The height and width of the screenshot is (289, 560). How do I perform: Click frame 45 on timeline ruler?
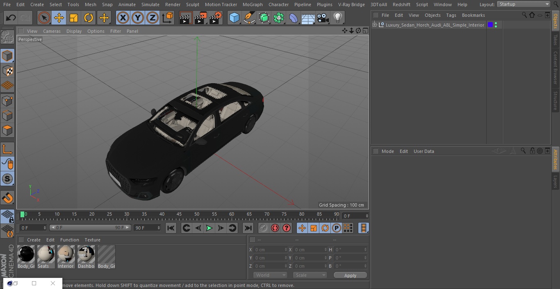[179, 214]
